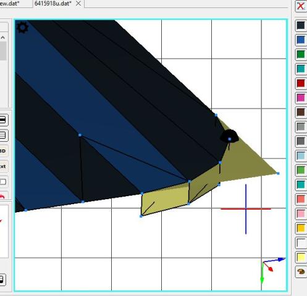Open the viewport gear settings menu
Viewport: 307px width, 296px height.
[x=23, y=27]
